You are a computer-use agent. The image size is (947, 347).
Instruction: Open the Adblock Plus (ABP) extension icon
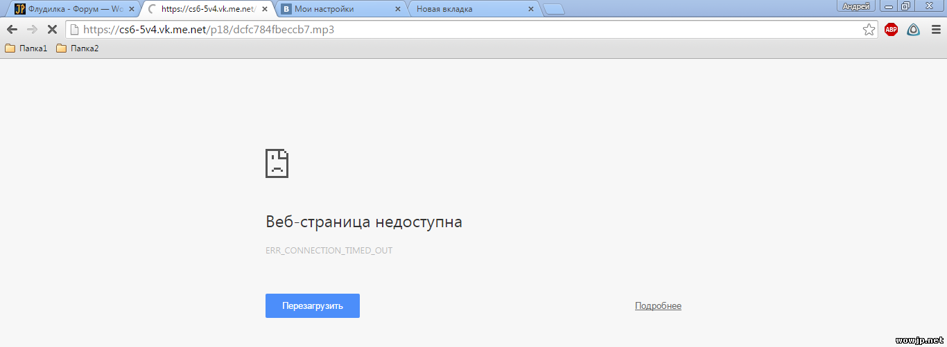click(891, 30)
